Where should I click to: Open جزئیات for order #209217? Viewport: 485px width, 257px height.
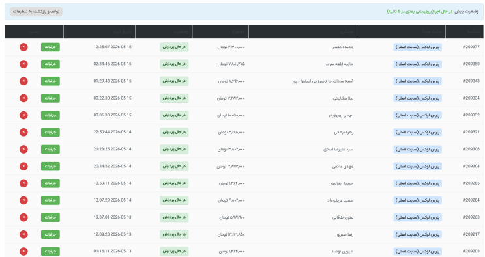tap(50, 234)
